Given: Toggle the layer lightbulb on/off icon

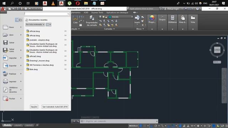Looking at the screenshot, I should coord(100,17).
